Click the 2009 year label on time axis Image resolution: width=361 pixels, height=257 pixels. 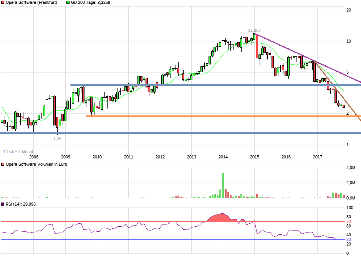click(x=65, y=157)
